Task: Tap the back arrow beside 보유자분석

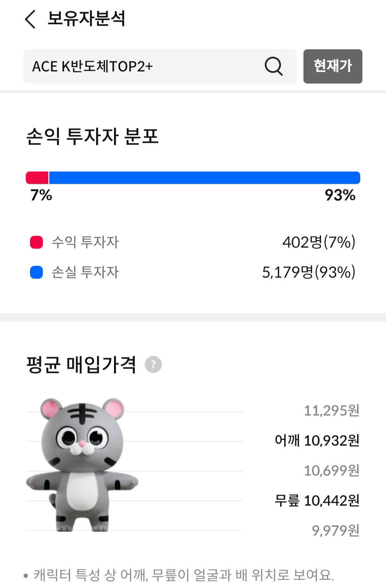Action: tap(30, 19)
